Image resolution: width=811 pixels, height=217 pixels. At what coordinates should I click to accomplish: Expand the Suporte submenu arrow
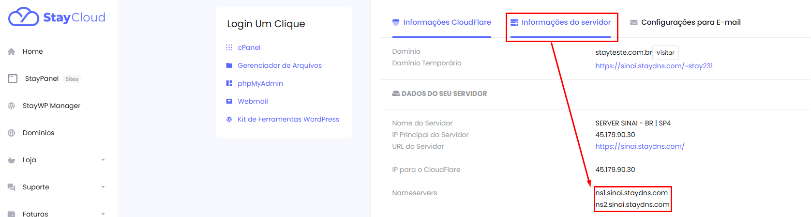(103, 187)
